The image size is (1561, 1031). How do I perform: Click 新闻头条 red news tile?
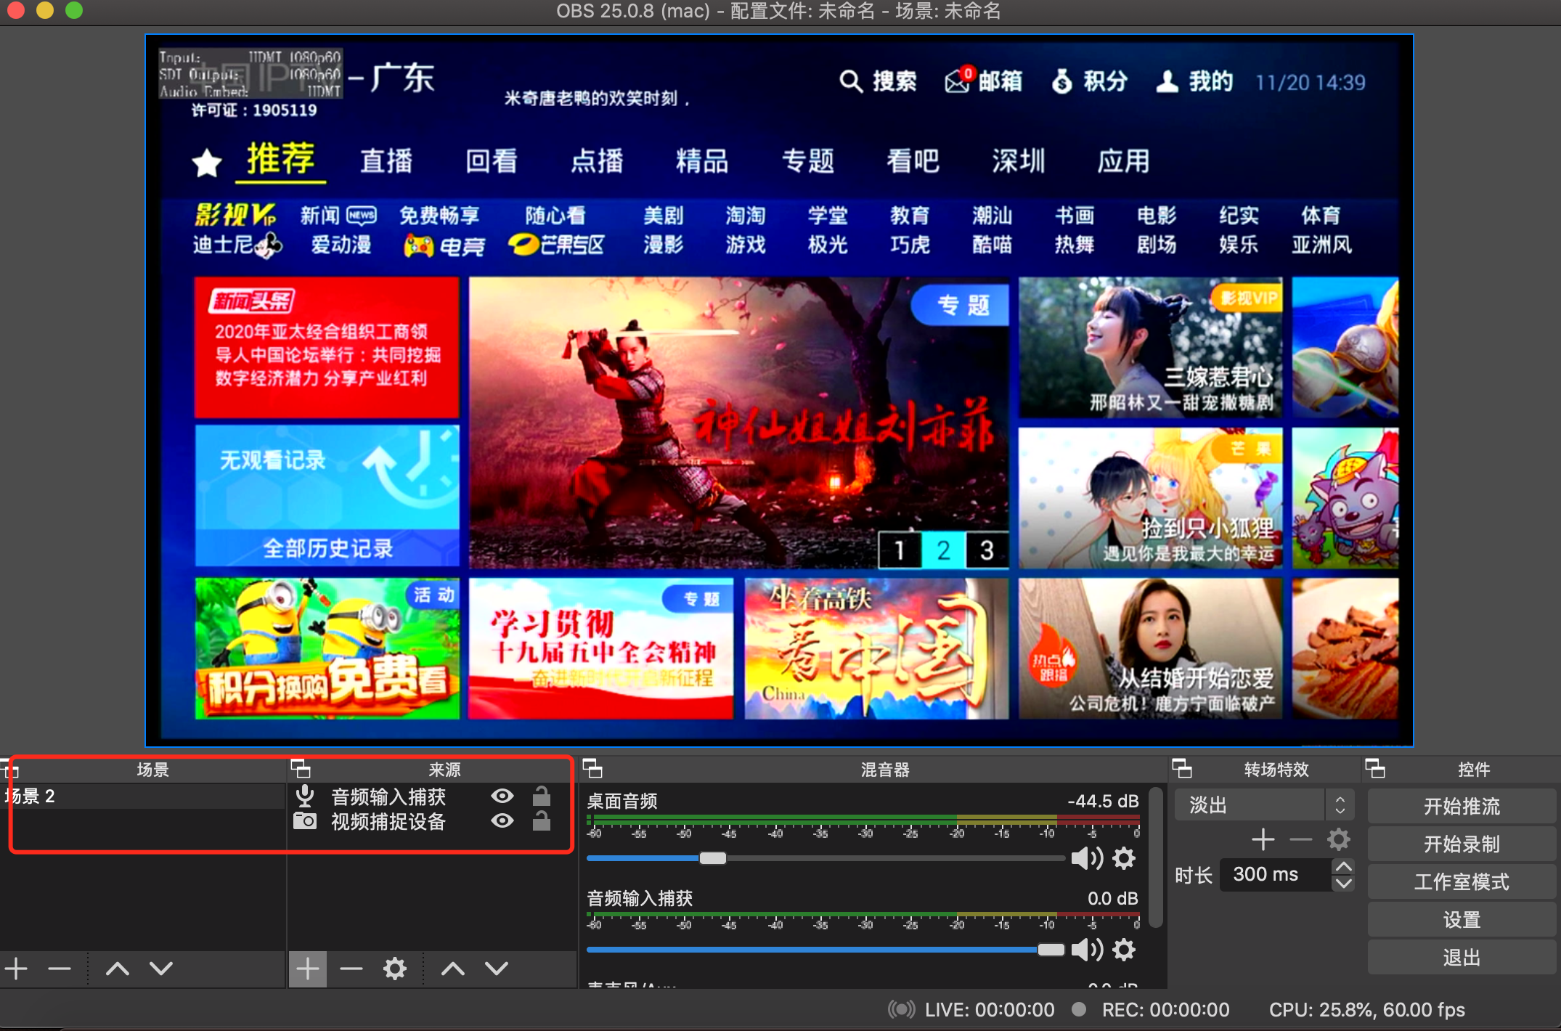(327, 347)
